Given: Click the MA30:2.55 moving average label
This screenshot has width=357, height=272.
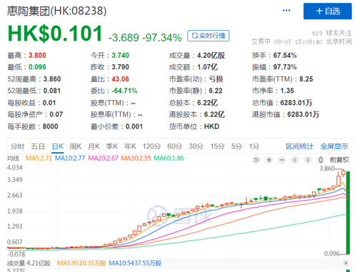Looking at the screenshot, I should pyautogui.click(x=136, y=158).
